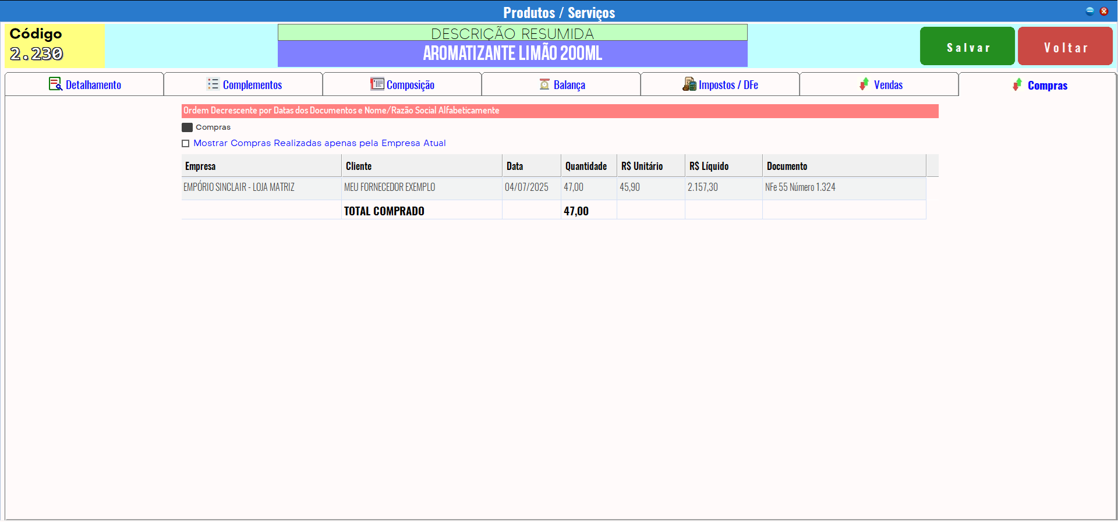Click the Ordem Decrescente red banner text
Image resolution: width=1118 pixels, height=522 pixels.
[x=341, y=111]
